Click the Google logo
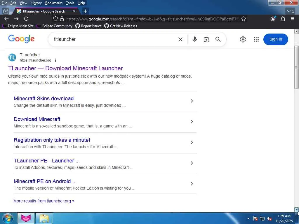This screenshot has width=299, height=224. [x=21, y=39]
